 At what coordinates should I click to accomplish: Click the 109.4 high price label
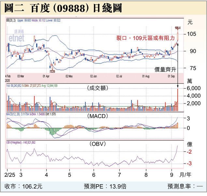pyautogui.click(x=178, y=28)
